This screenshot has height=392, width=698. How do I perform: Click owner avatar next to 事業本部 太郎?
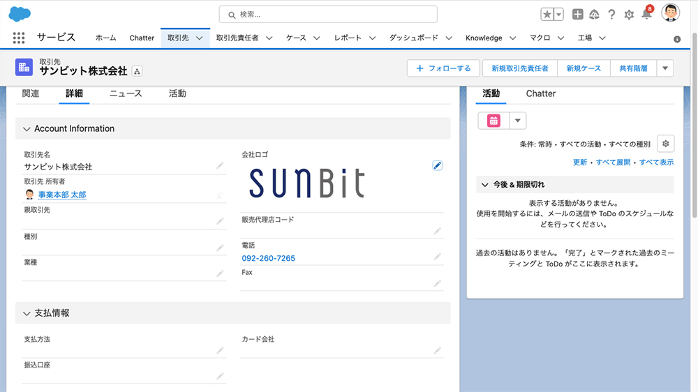tap(29, 194)
